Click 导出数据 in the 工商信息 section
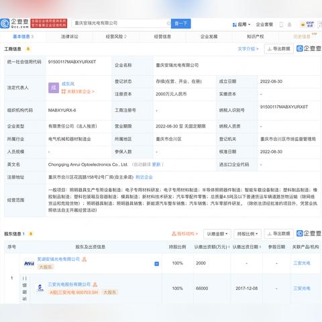 (x=279, y=49)
